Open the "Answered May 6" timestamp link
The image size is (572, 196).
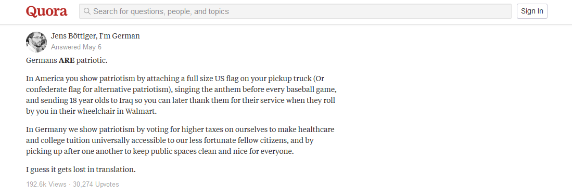(x=76, y=47)
